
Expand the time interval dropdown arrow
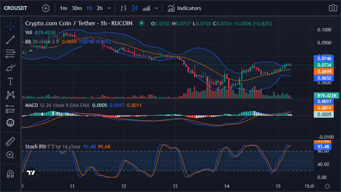coord(109,8)
